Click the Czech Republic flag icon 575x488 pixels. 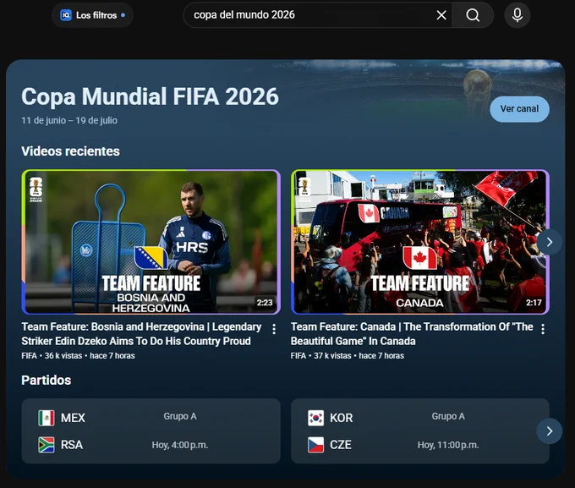pyautogui.click(x=315, y=445)
